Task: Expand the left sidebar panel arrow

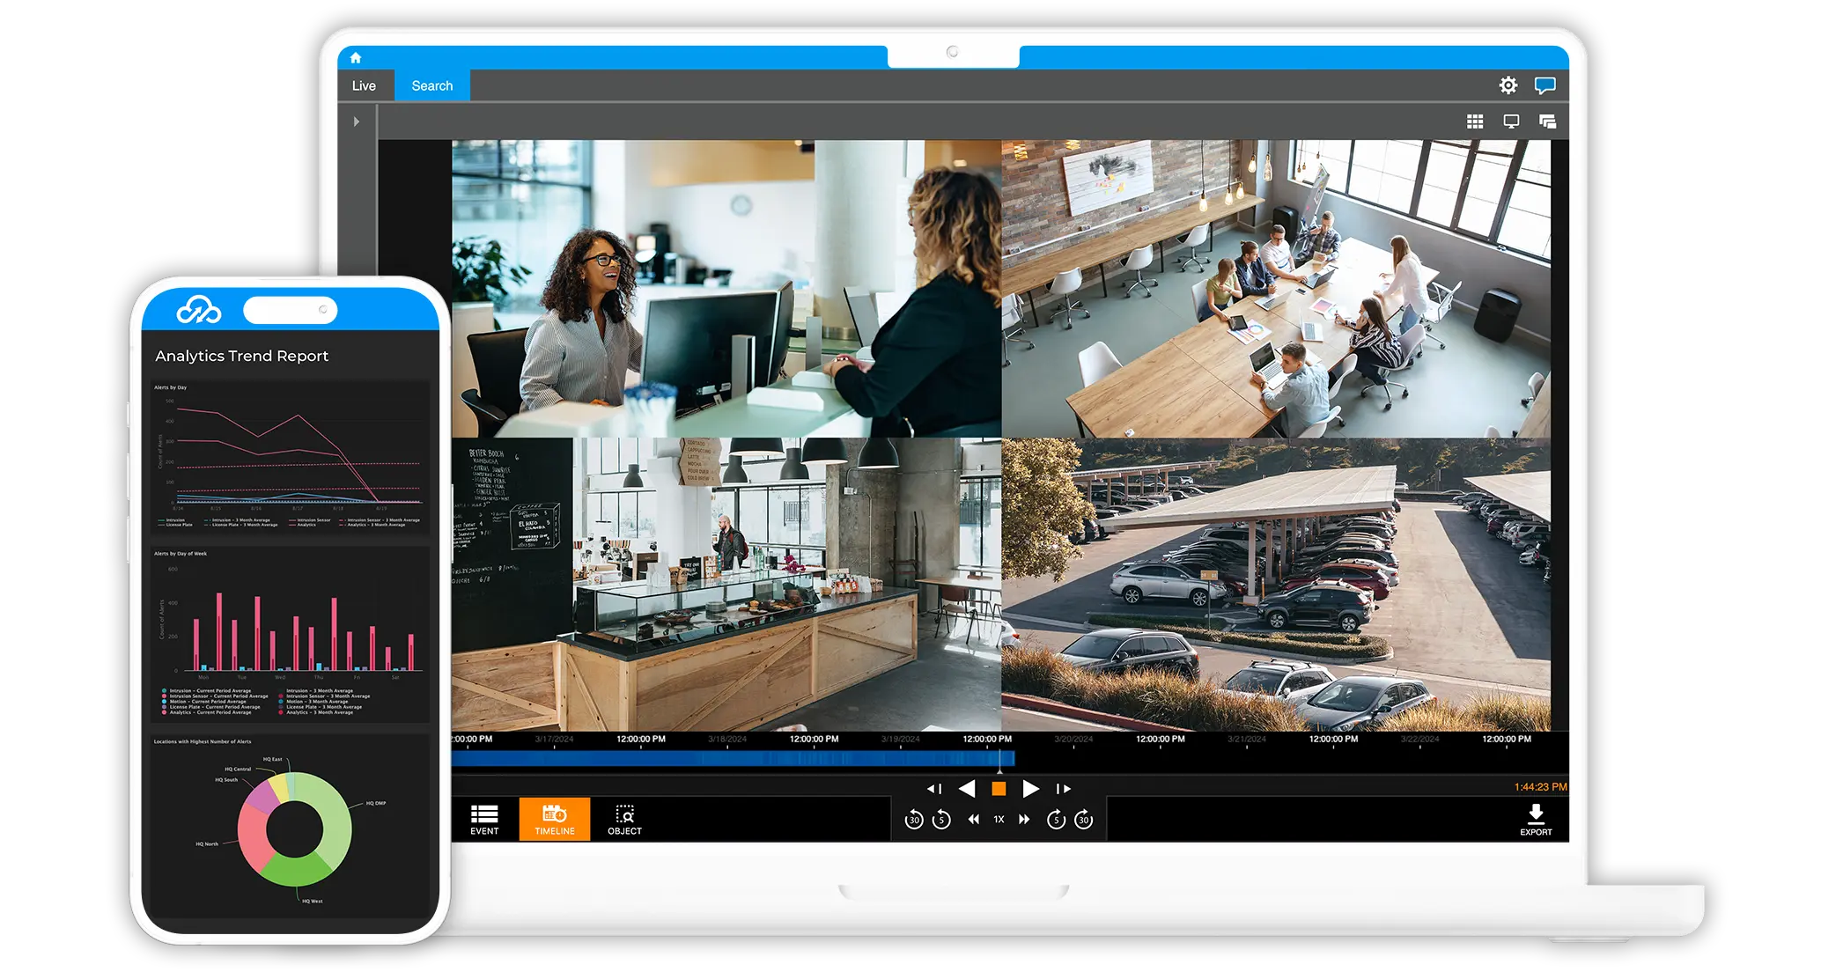Action: pos(357,121)
